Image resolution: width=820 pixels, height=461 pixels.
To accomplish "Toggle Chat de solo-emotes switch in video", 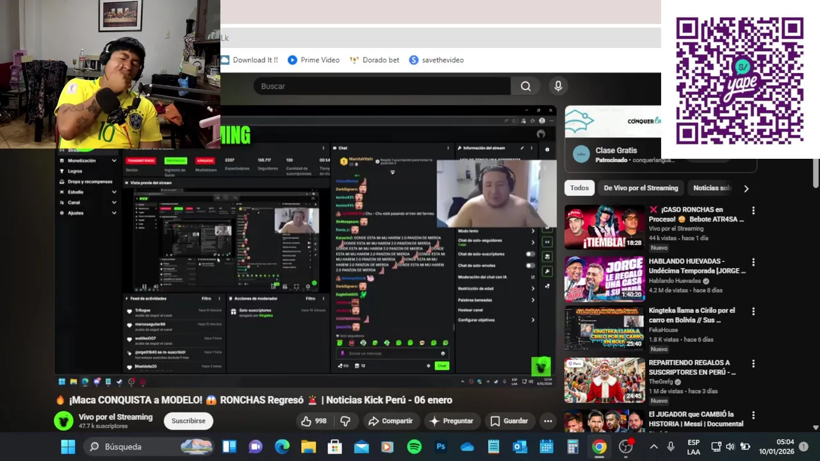I will [530, 265].
